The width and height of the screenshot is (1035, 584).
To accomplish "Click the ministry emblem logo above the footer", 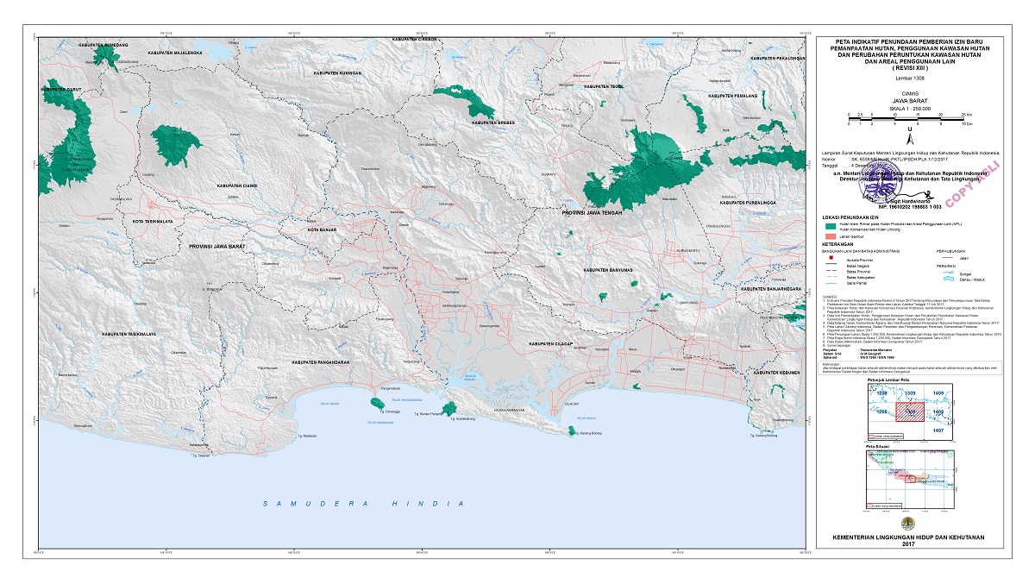I will click(x=908, y=523).
